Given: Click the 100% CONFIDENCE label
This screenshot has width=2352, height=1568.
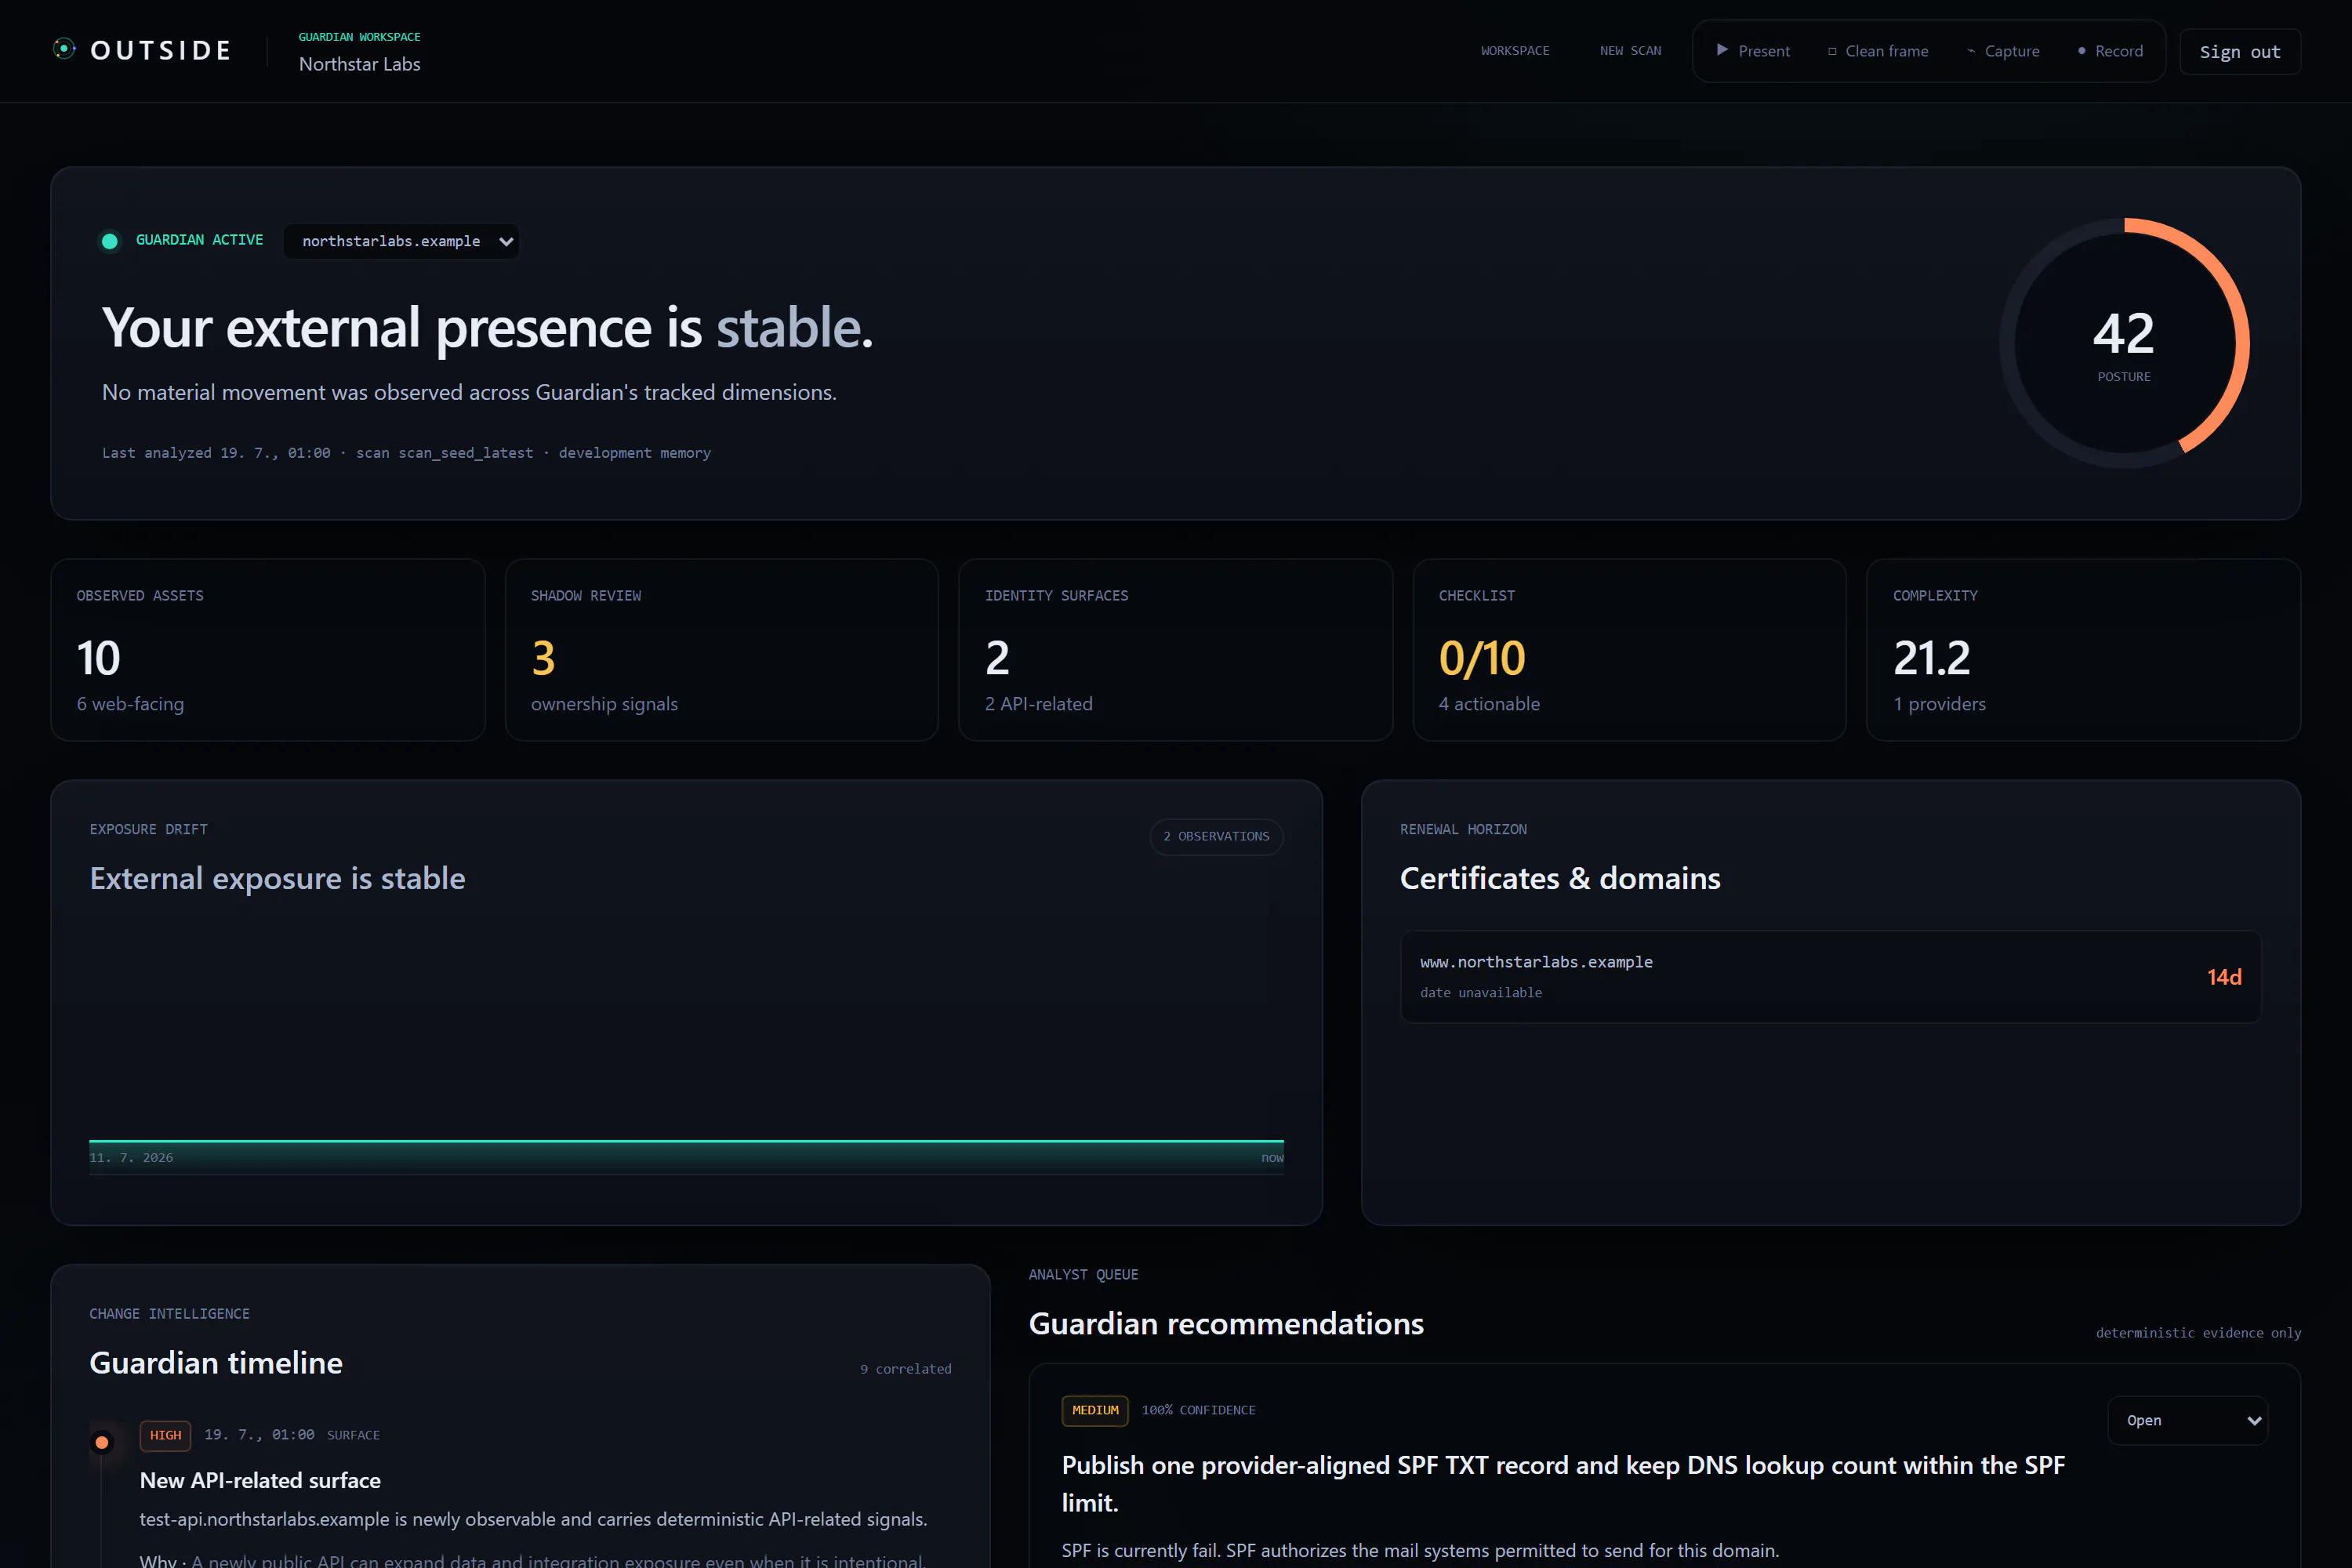Looking at the screenshot, I should point(1198,1410).
